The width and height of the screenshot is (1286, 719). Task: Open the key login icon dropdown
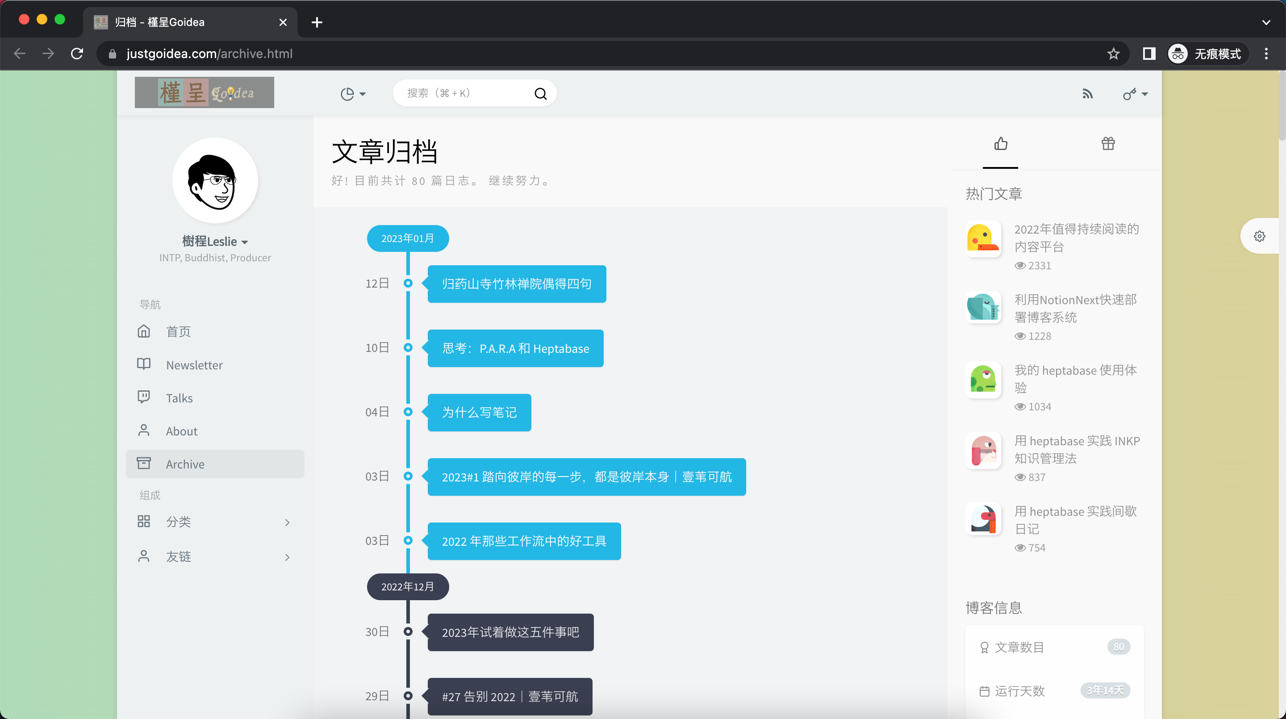click(1135, 94)
